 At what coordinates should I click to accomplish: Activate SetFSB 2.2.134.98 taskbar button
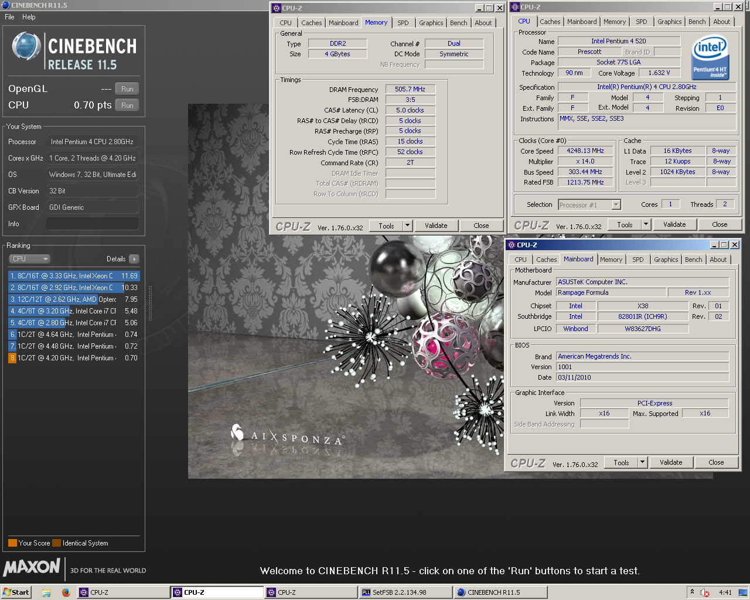point(405,592)
